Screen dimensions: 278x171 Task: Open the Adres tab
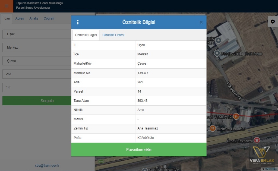point(20,18)
